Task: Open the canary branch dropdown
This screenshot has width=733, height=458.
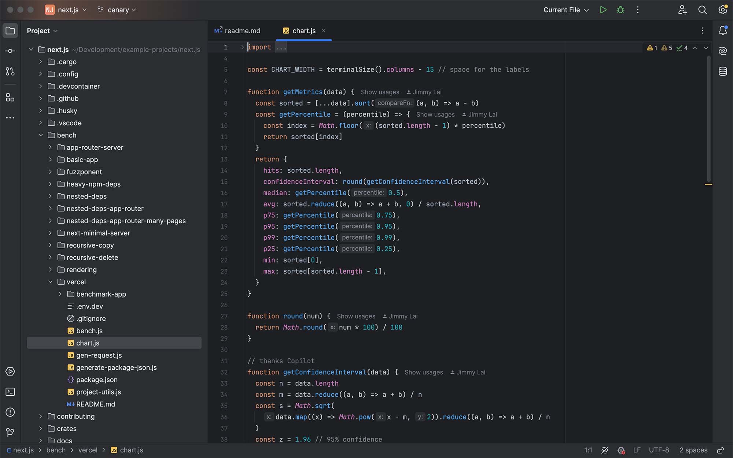Action: click(x=116, y=10)
